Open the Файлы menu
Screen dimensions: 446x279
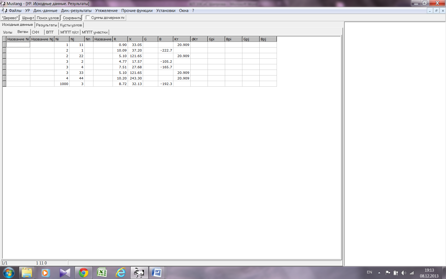(15, 11)
